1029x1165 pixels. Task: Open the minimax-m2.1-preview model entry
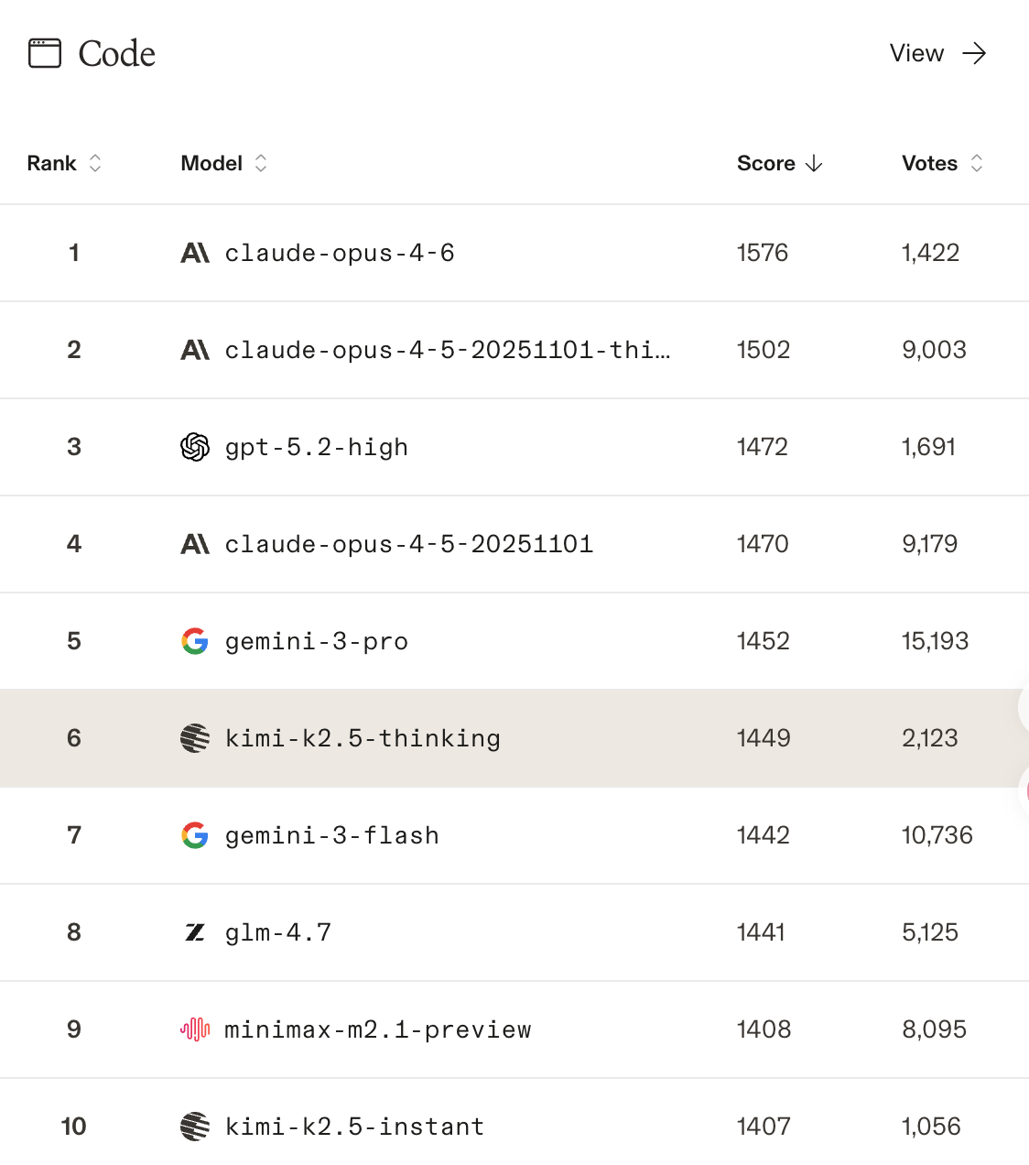[x=377, y=1029]
